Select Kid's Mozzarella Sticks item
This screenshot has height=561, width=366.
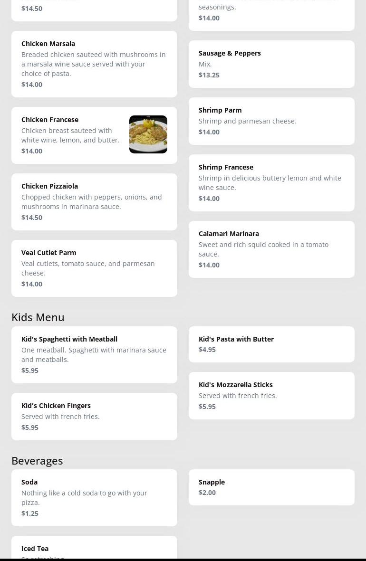(x=271, y=396)
